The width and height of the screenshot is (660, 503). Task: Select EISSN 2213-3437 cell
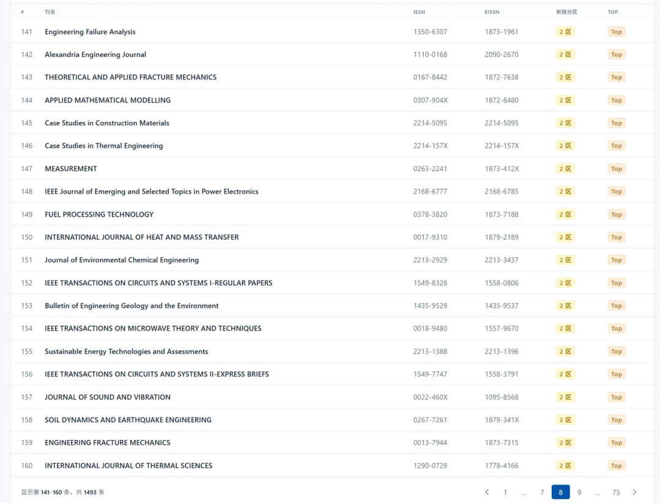click(x=501, y=260)
